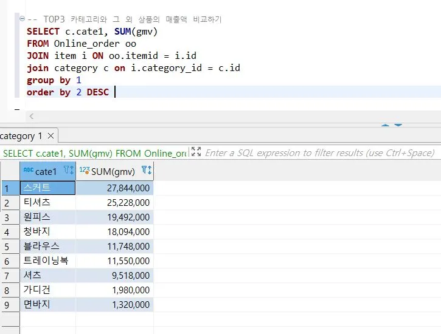The height and width of the screenshot is (334, 441).
Task: Select cell 블라우스
Action: click(47, 246)
